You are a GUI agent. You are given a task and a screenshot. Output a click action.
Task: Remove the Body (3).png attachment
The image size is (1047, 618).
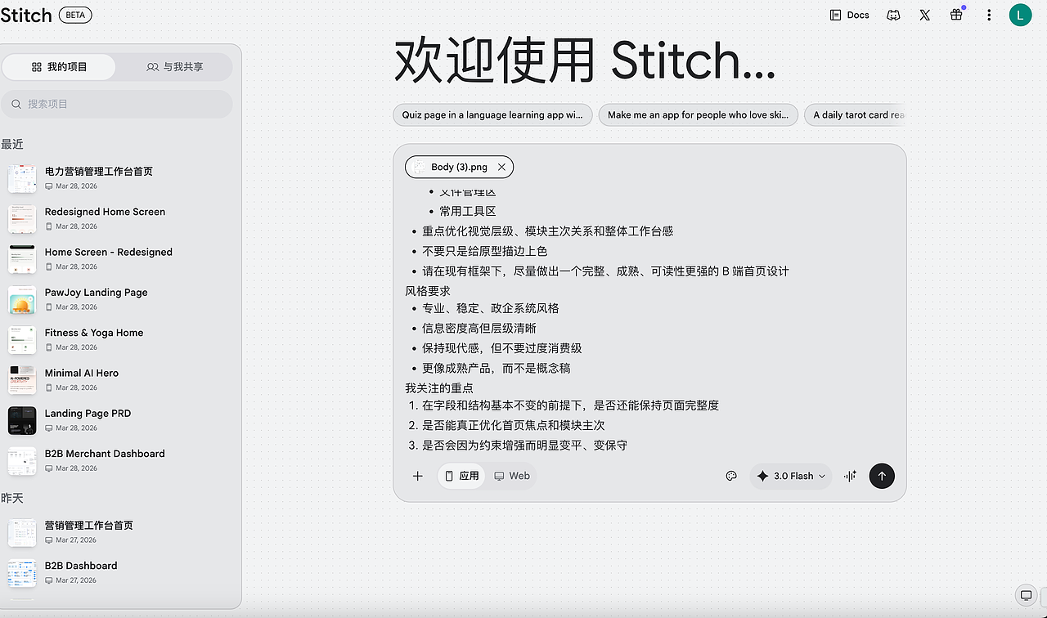(502, 167)
